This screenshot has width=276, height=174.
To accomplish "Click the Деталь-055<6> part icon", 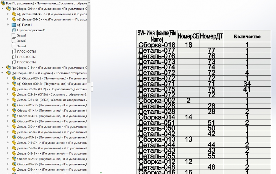I will (14, 148).
